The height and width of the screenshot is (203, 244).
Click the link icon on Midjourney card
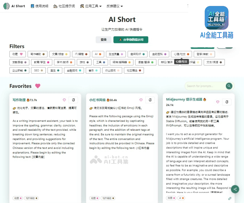coord(230,198)
